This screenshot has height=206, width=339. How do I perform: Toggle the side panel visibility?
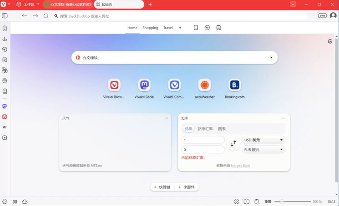click(x=5, y=16)
